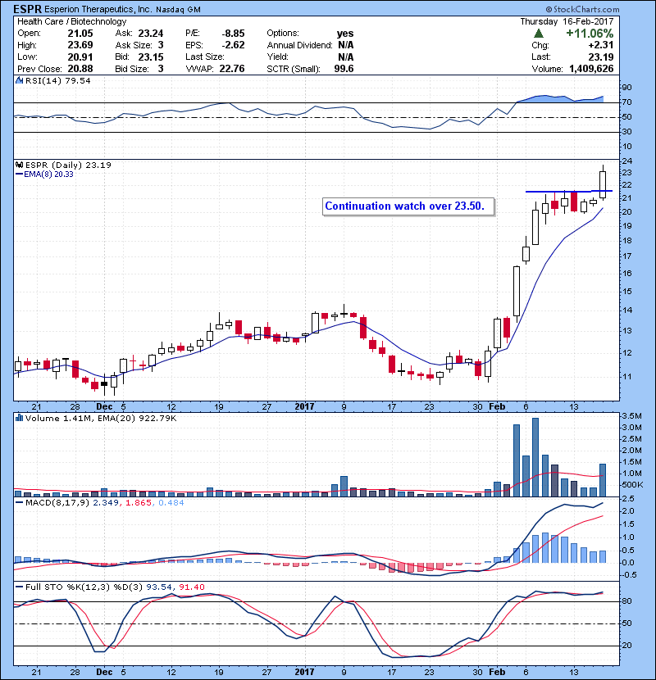Click the Prev Close value 20.88
The width and height of the screenshot is (656, 680).
click(80, 69)
